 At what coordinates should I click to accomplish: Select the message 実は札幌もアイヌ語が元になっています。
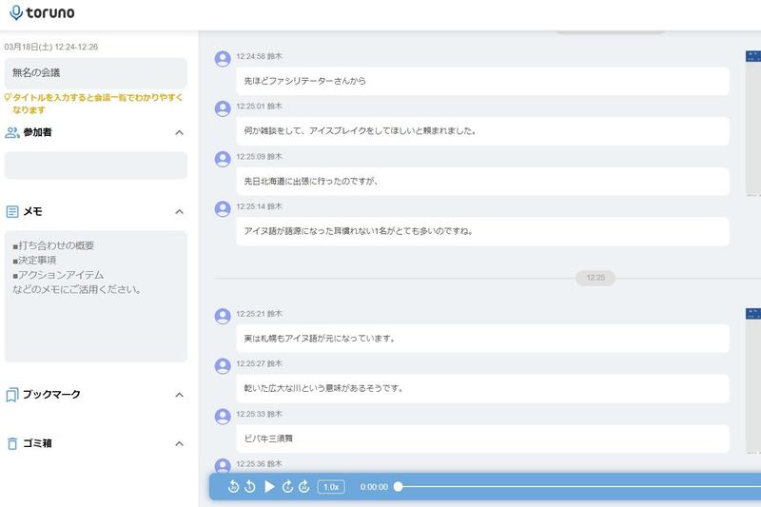482,339
